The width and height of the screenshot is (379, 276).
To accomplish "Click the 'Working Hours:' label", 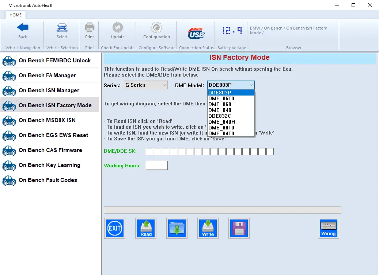I will point(122,166).
